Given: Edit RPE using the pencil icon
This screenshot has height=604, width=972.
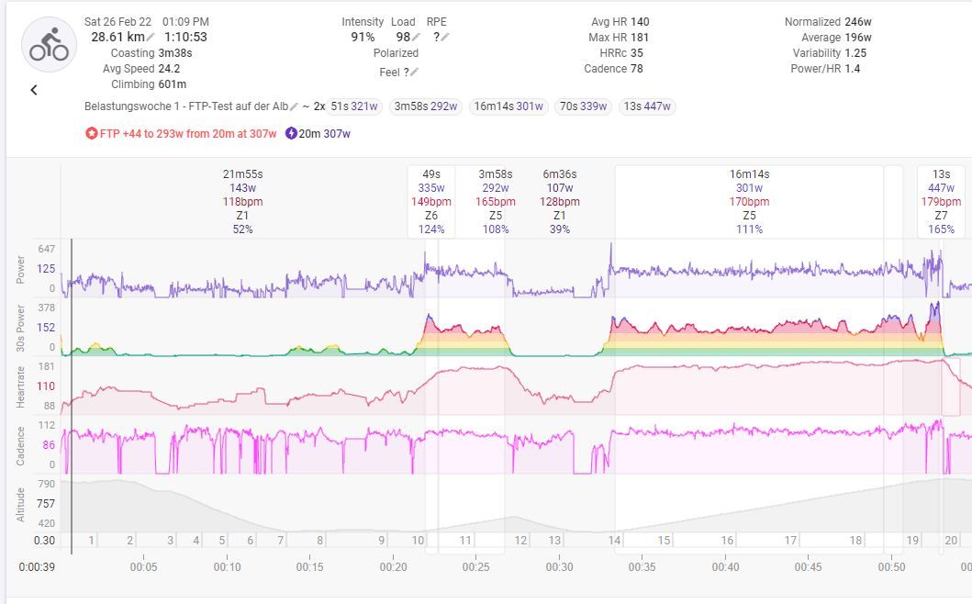Looking at the screenshot, I should [x=445, y=38].
